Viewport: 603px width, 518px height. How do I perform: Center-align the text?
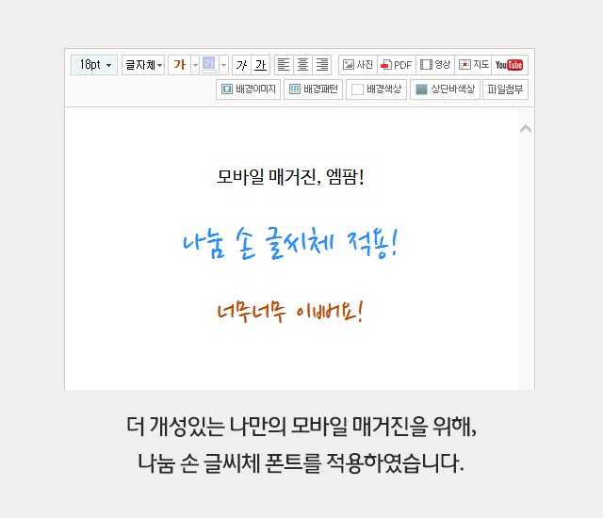pyautogui.click(x=303, y=65)
